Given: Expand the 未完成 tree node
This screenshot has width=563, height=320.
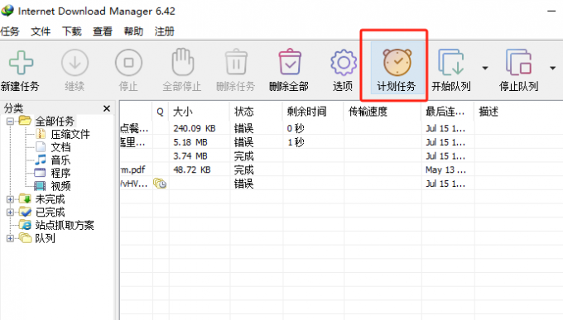Looking at the screenshot, I should pyautogui.click(x=11, y=199).
